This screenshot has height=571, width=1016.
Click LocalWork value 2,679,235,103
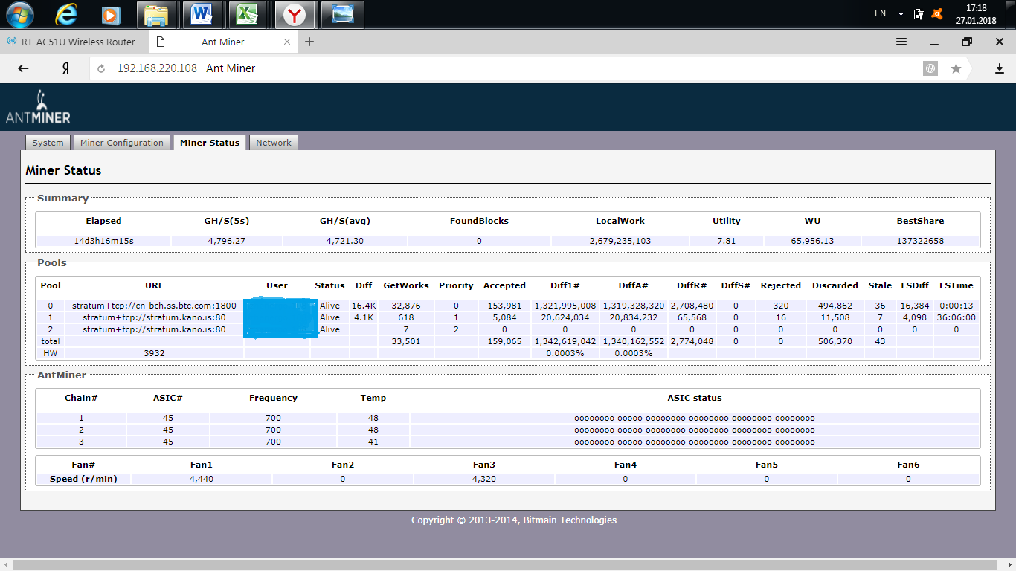[620, 241]
